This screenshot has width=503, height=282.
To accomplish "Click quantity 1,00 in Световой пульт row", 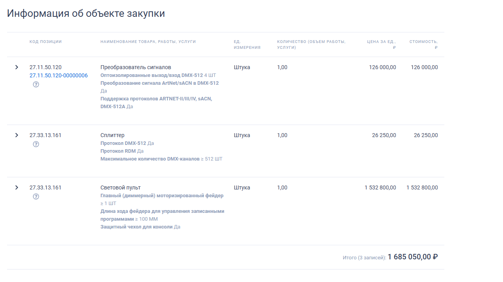I will tap(282, 187).
